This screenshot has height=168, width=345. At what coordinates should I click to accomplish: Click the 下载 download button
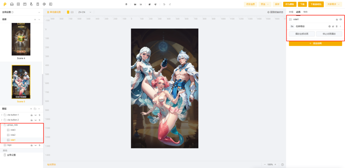[302, 4]
